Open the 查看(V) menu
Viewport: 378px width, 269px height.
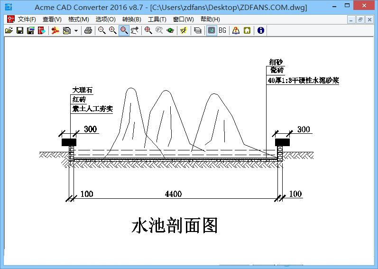pos(52,19)
